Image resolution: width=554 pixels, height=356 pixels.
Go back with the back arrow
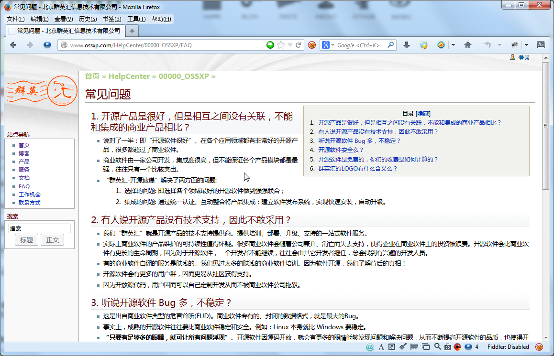13,45
